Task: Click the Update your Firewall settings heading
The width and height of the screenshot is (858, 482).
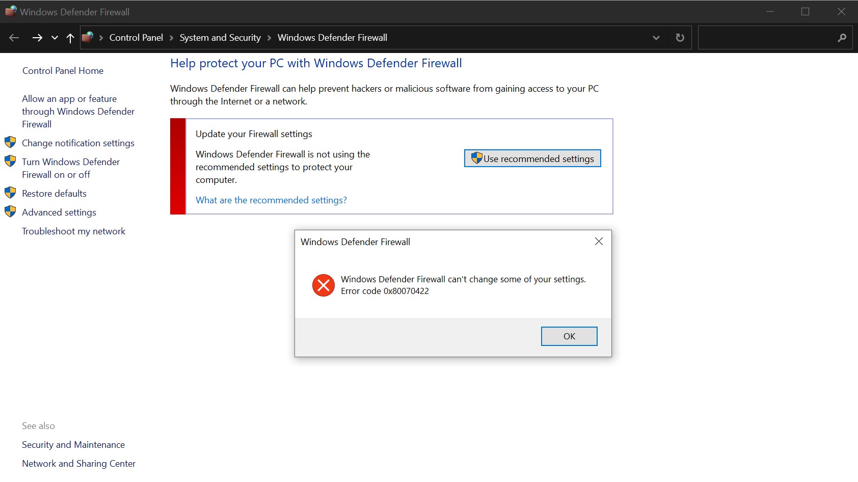Action: (254, 134)
